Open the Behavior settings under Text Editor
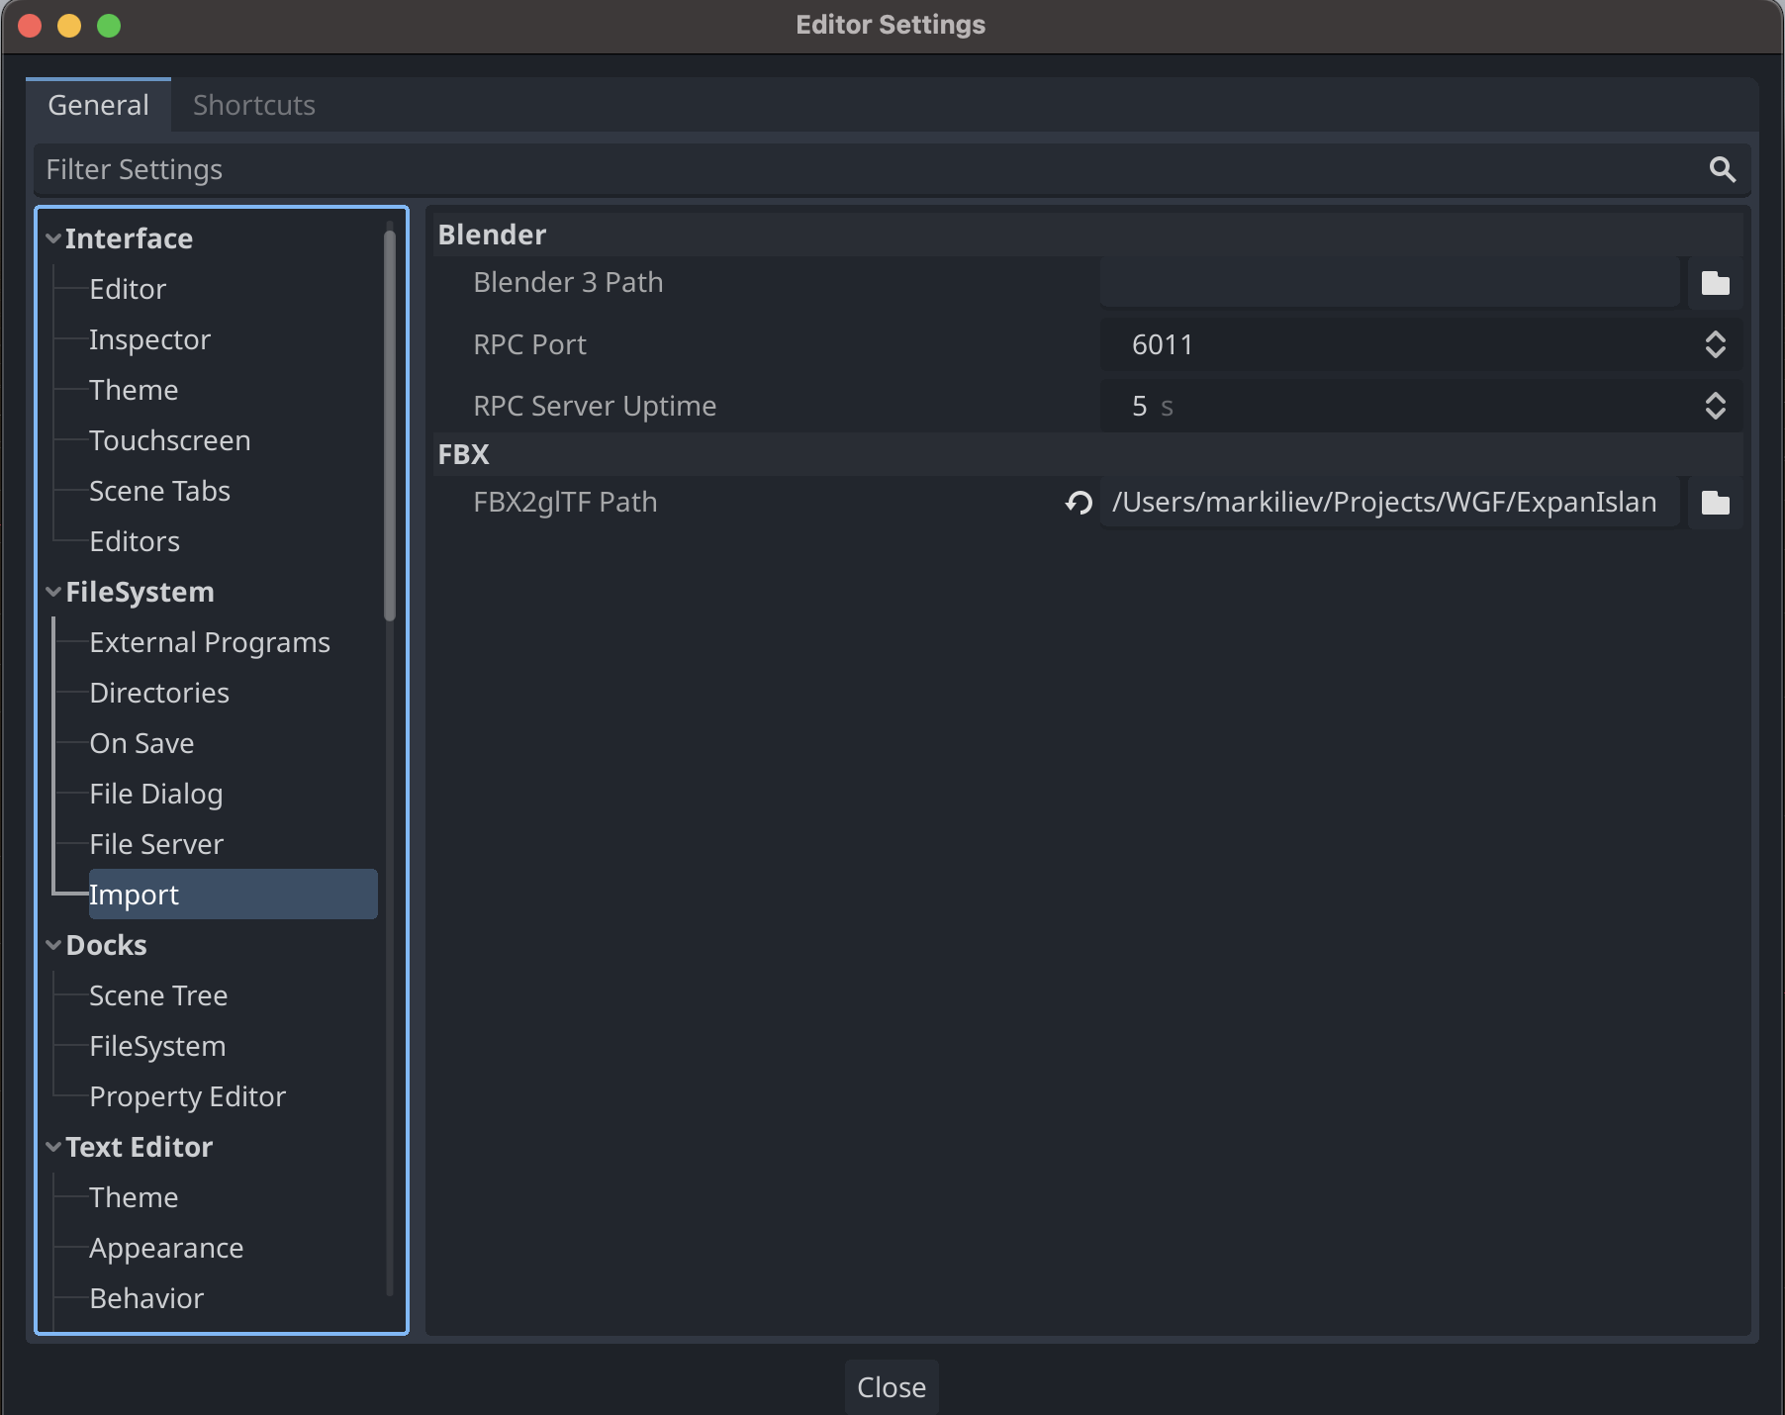Image resolution: width=1785 pixels, height=1415 pixels. (146, 1298)
